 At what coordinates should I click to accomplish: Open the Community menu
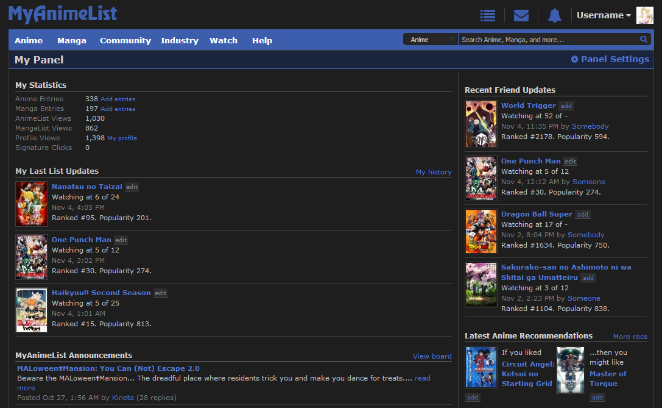[x=125, y=40]
